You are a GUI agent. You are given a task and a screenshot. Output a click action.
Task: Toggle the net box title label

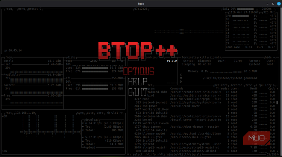(9, 113)
